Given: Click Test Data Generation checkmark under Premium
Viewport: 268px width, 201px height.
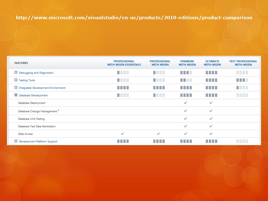Looking at the screenshot, I should (x=186, y=126).
